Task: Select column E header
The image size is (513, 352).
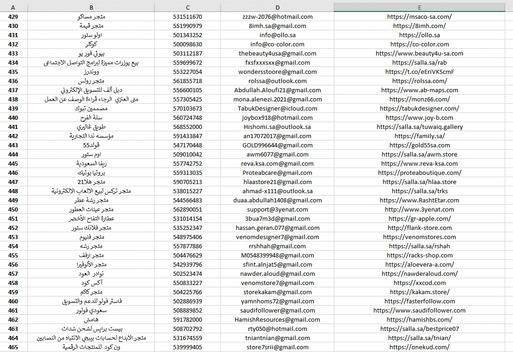Action: [x=419, y=7]
